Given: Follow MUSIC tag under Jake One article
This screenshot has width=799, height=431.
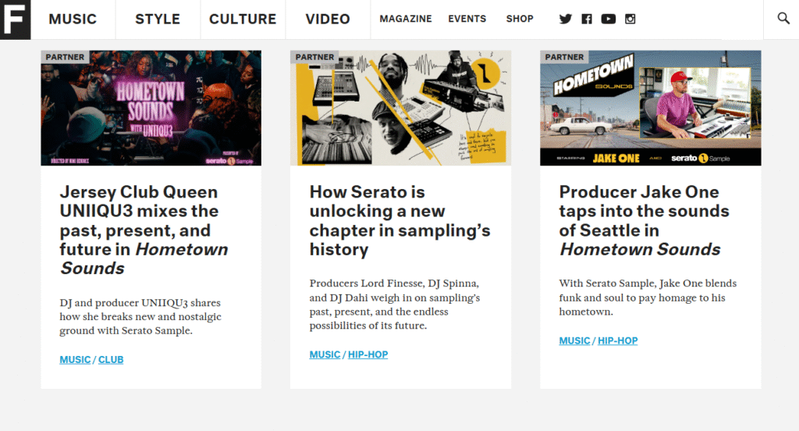Looking at the screenshot, I should 574,340.
